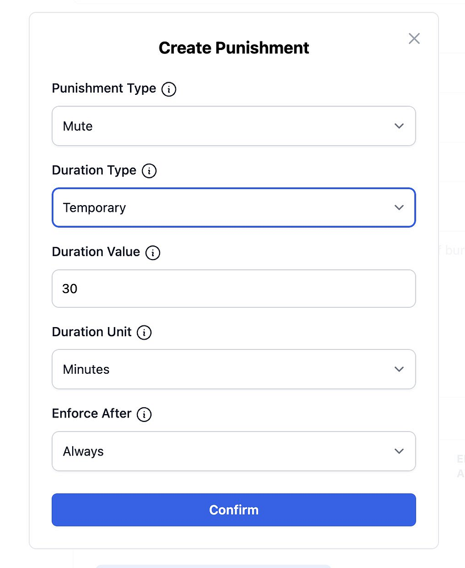Click the chevron arrow beside Always

399,452
